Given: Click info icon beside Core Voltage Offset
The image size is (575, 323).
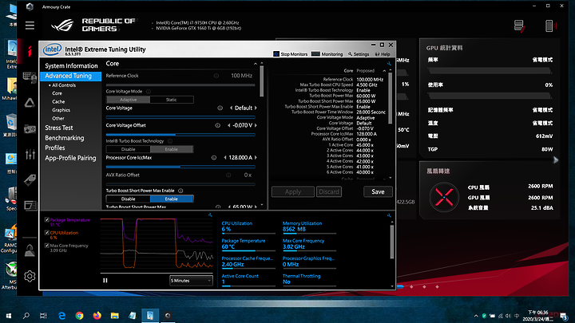Looking at the screenshot, I should [217, 125].
